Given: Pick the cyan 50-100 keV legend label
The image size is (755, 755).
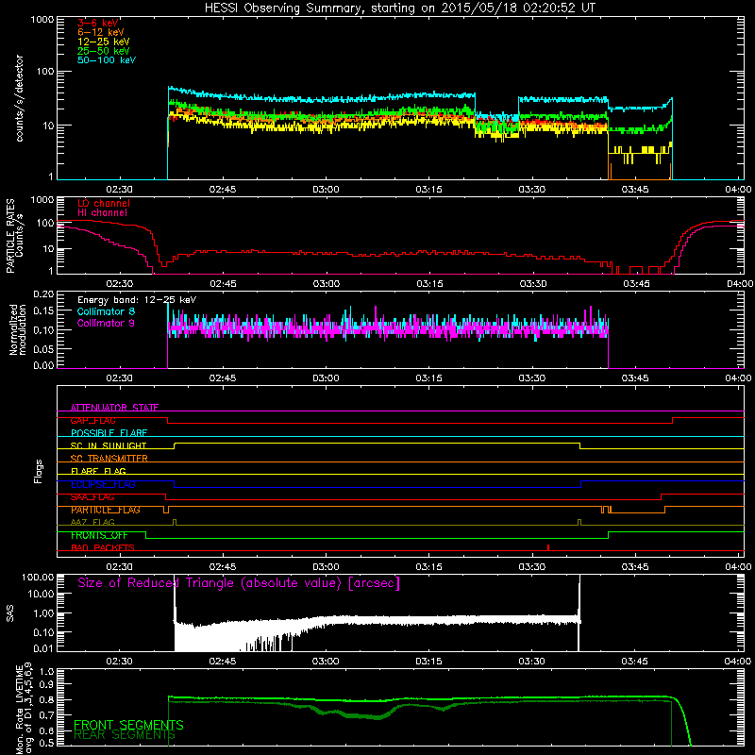Looking at the screenshot, I should click(x=107, y=60).
